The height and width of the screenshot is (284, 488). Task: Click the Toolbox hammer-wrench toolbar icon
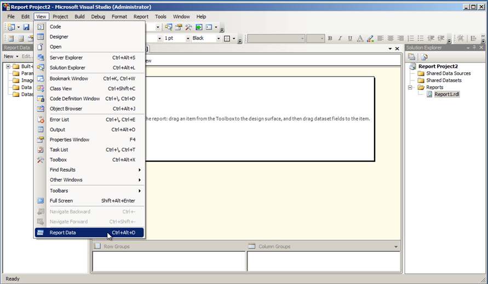tap(188, 27)
